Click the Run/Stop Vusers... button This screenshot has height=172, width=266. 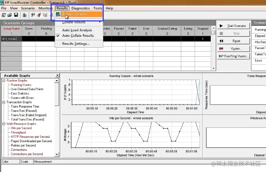point(234,56)
